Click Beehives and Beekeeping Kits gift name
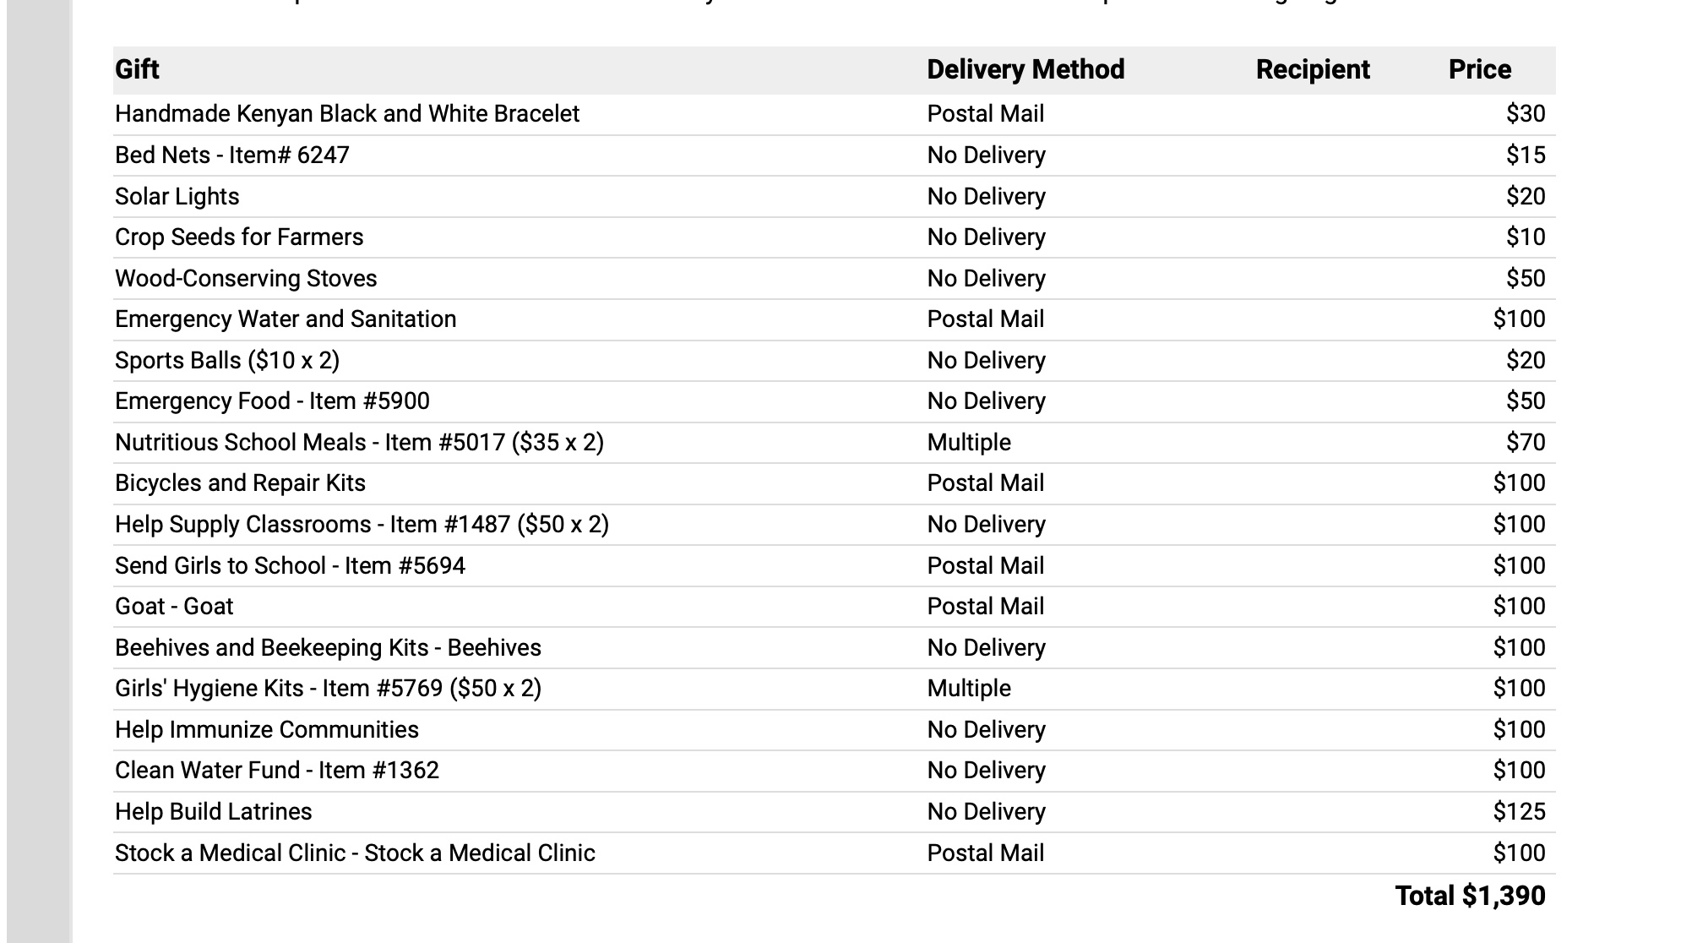 click(x=328, y=648)
